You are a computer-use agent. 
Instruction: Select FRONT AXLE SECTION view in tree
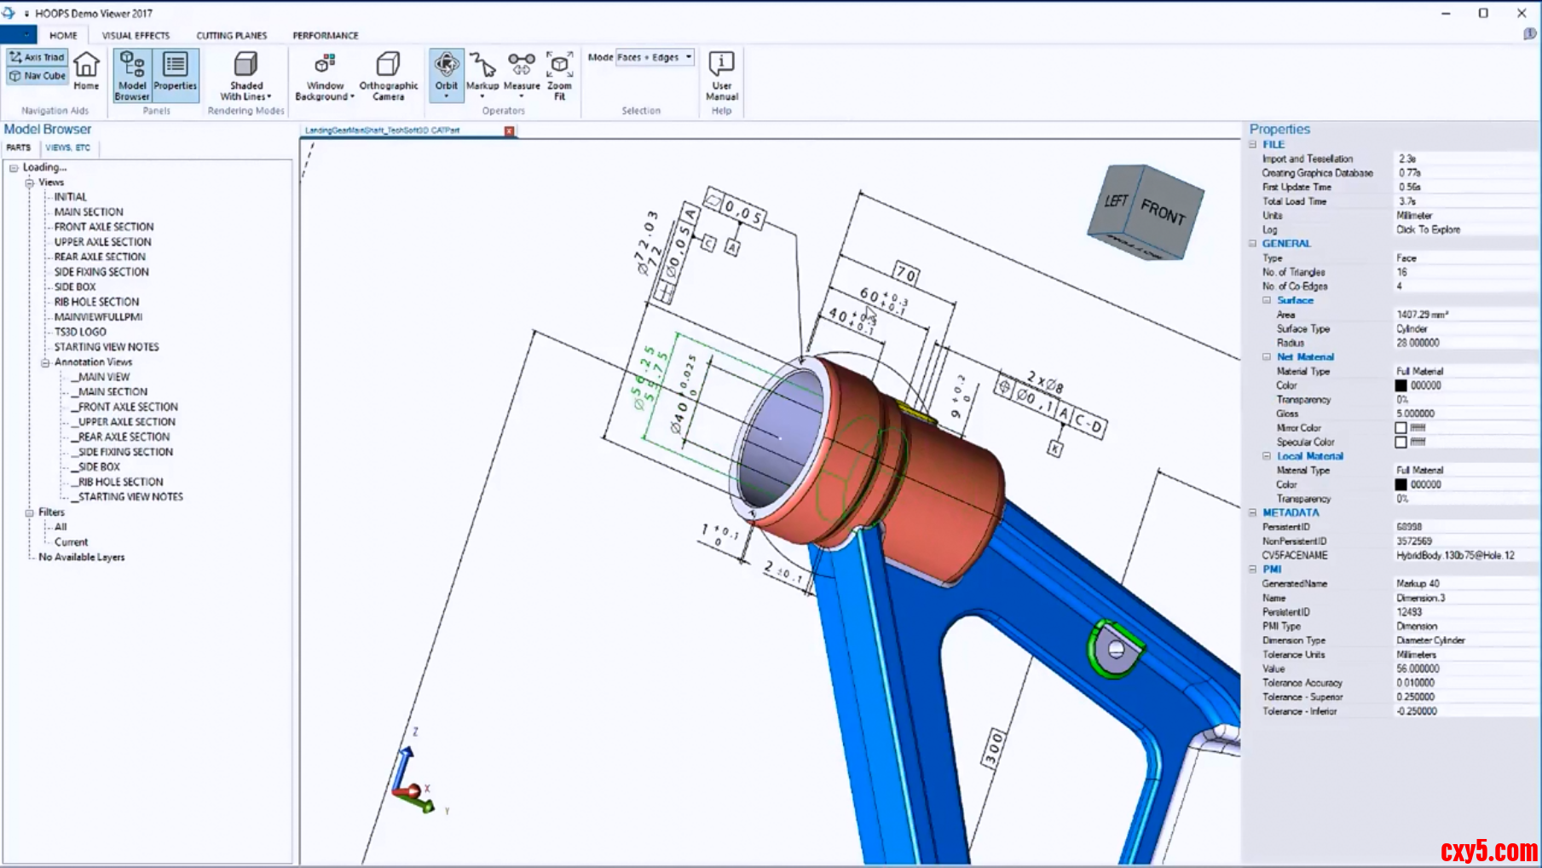click(104, 227)
